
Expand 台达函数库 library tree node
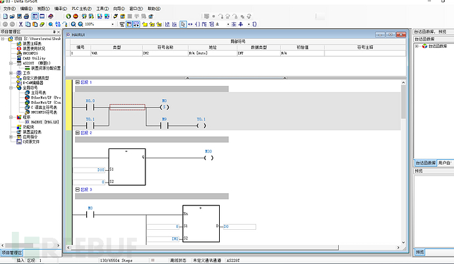(416, 46)
